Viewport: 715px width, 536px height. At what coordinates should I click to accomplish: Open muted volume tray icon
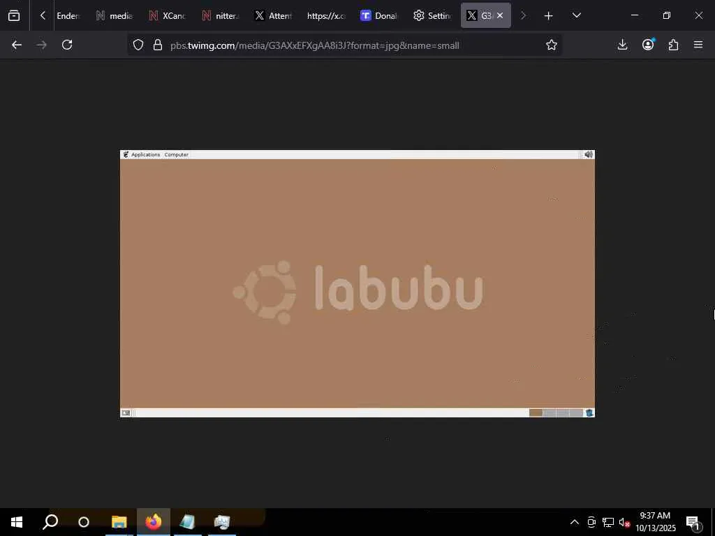pyautogui.click(x=624, y=522)
